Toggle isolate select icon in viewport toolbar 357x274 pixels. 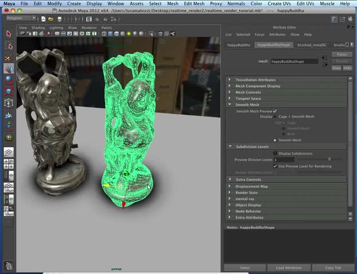coord(150,34)
